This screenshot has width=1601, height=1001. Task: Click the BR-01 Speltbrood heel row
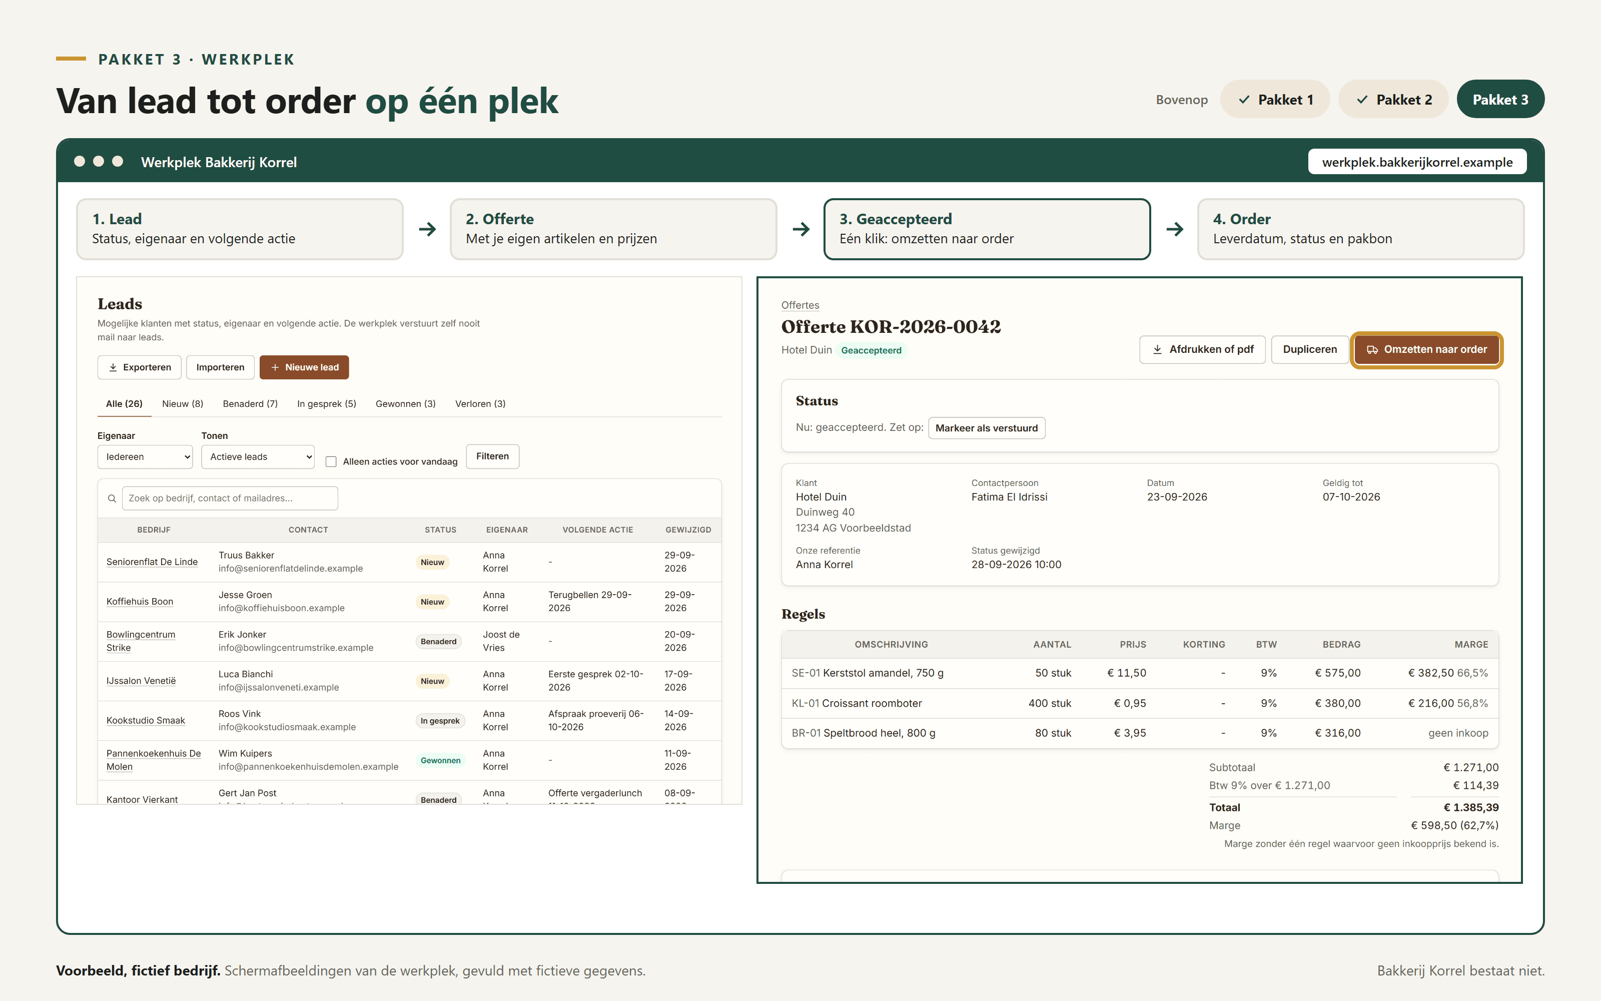point(1139,734)
